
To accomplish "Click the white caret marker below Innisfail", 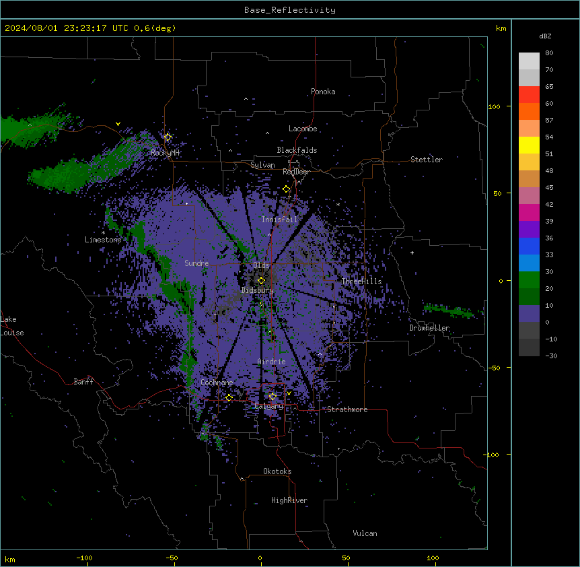I will (x=269, y=234).
